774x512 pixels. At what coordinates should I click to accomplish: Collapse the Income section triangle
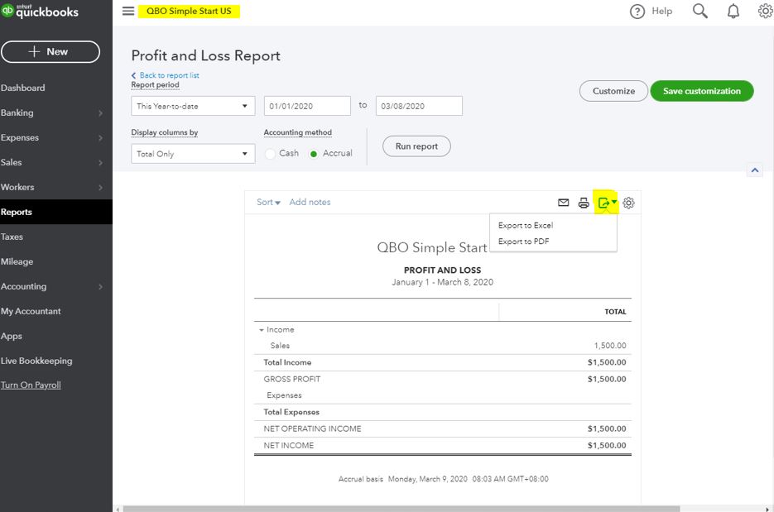(262, 330)
